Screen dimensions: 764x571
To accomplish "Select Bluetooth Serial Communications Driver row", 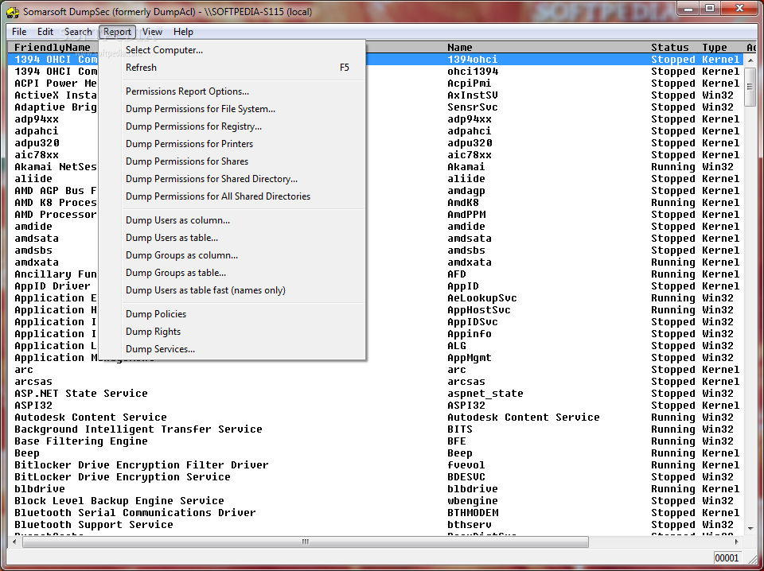I will pos(375,513).
